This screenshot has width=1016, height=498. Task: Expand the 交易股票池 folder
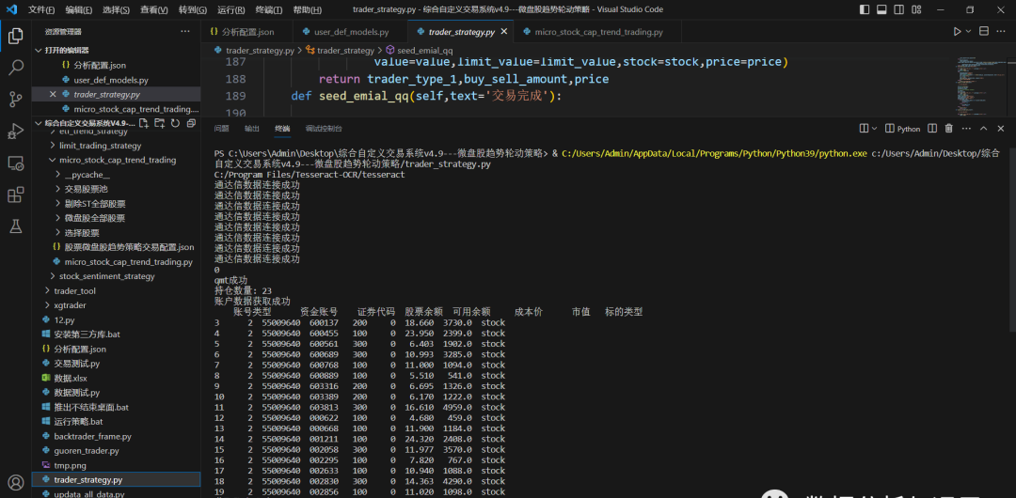point(58,189)
